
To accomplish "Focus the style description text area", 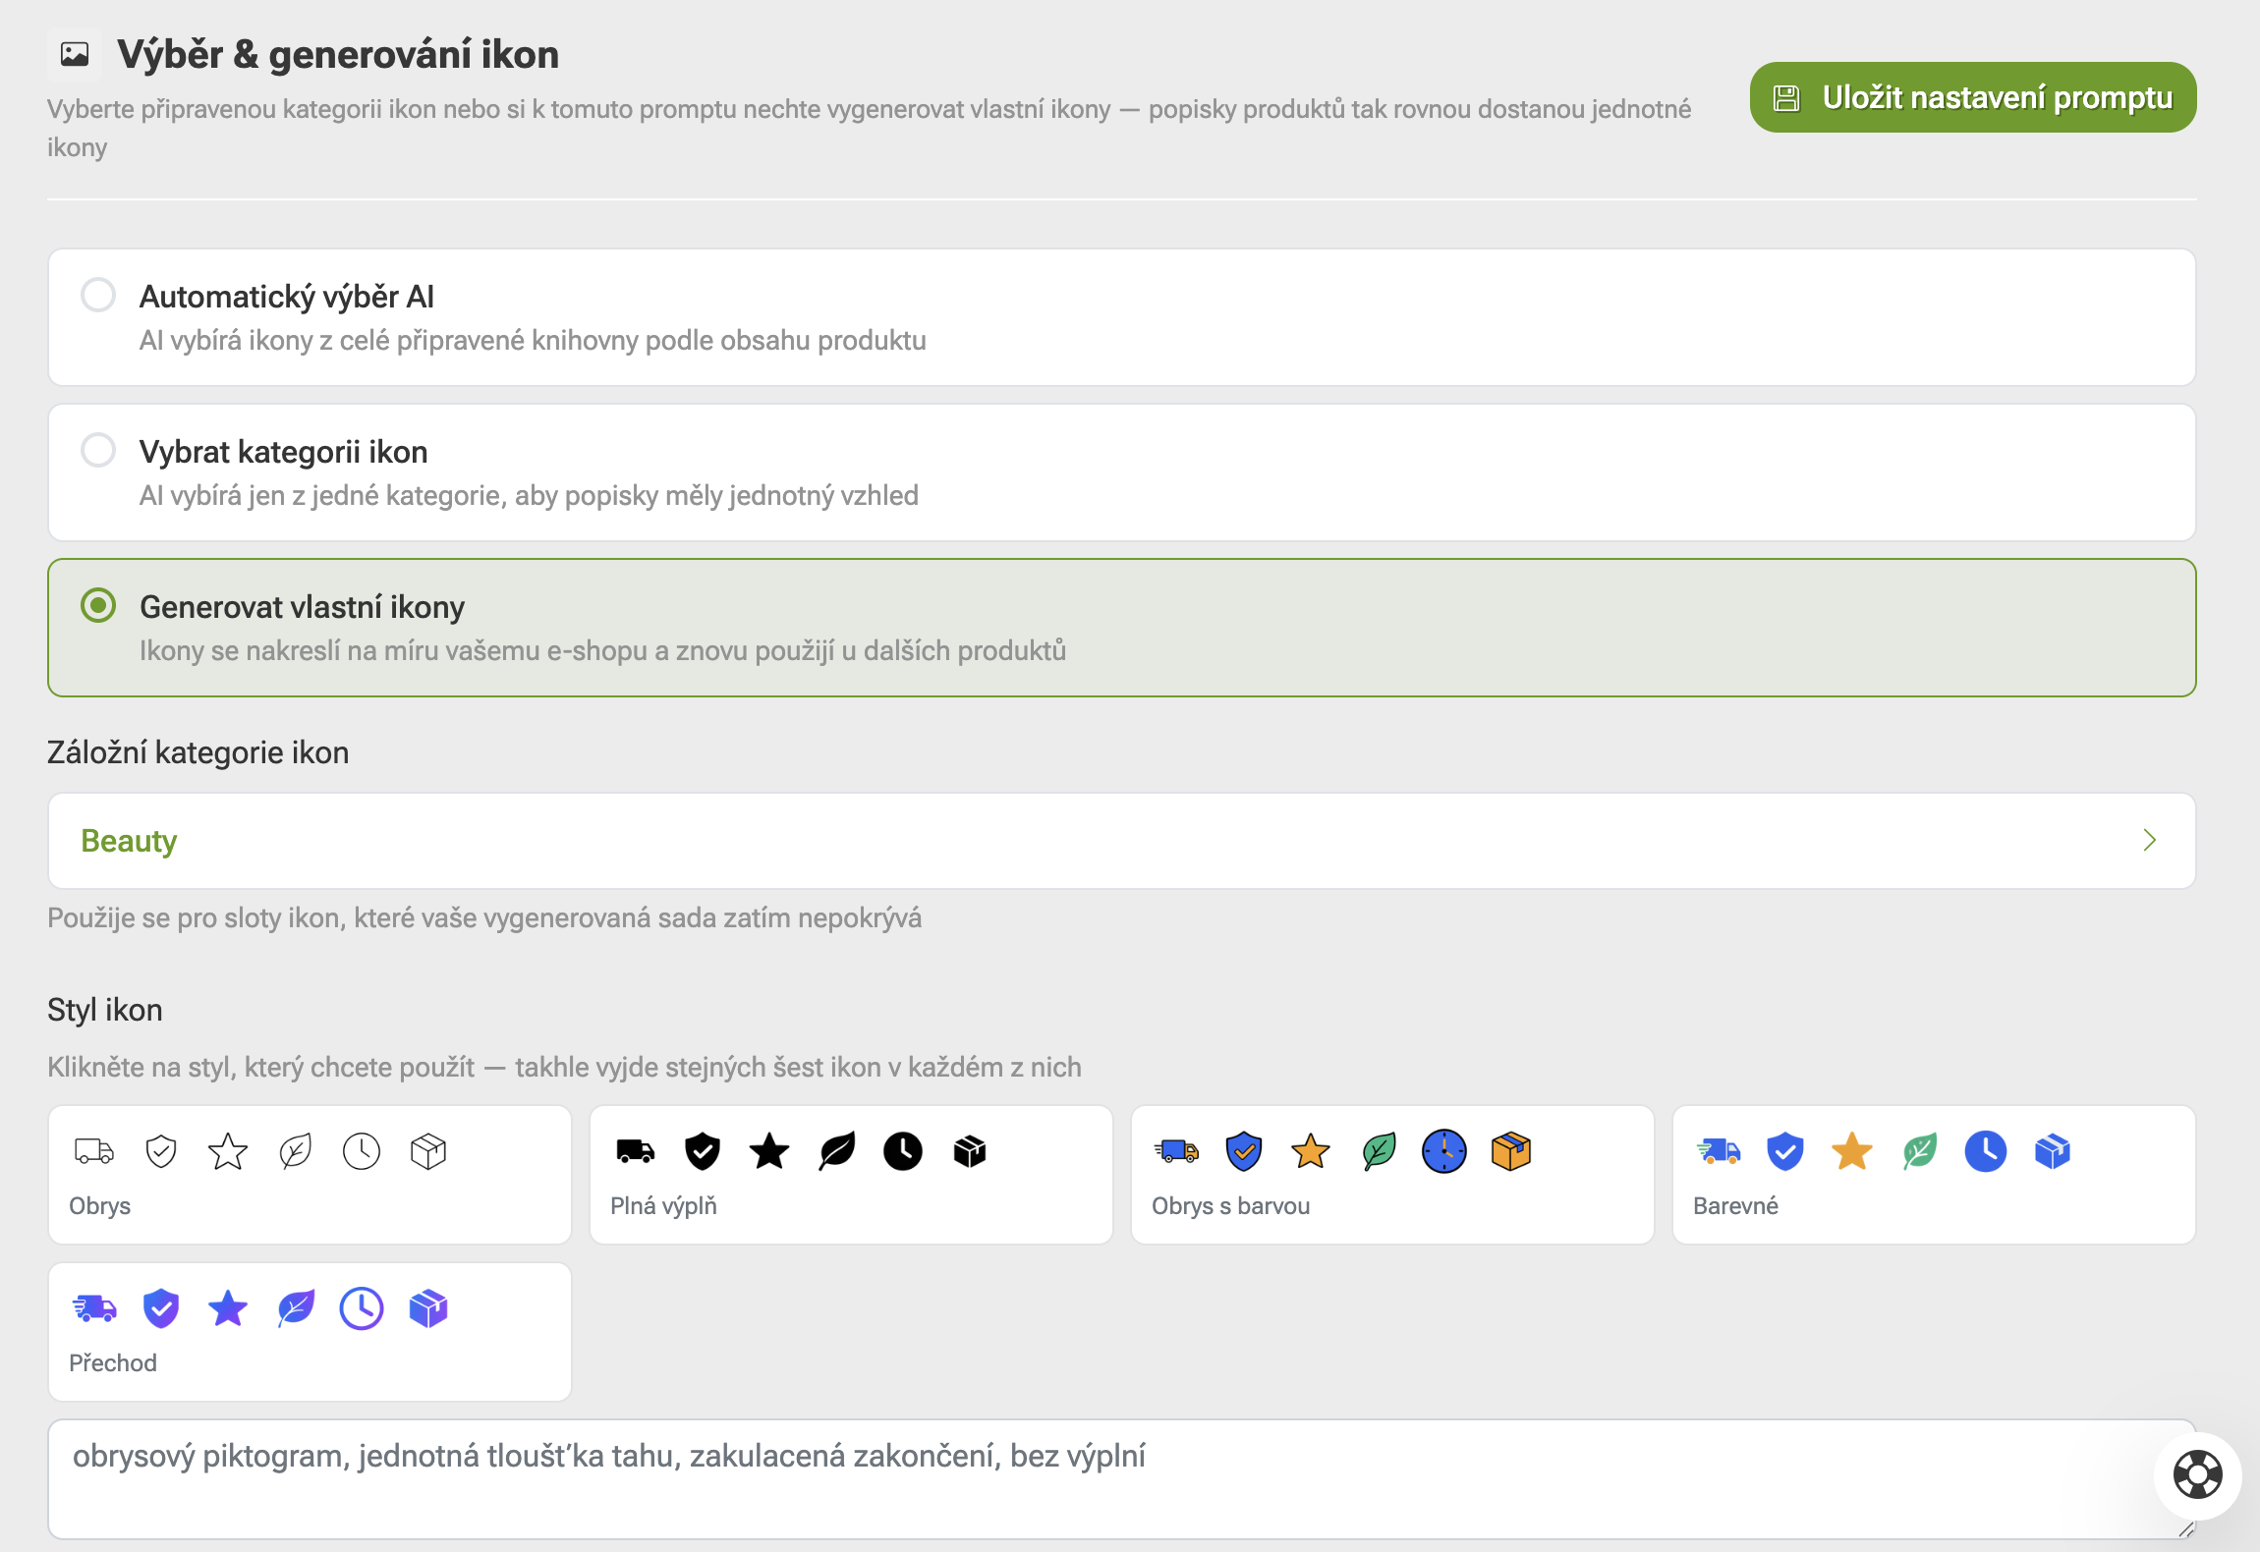I will (1122, 1479).
